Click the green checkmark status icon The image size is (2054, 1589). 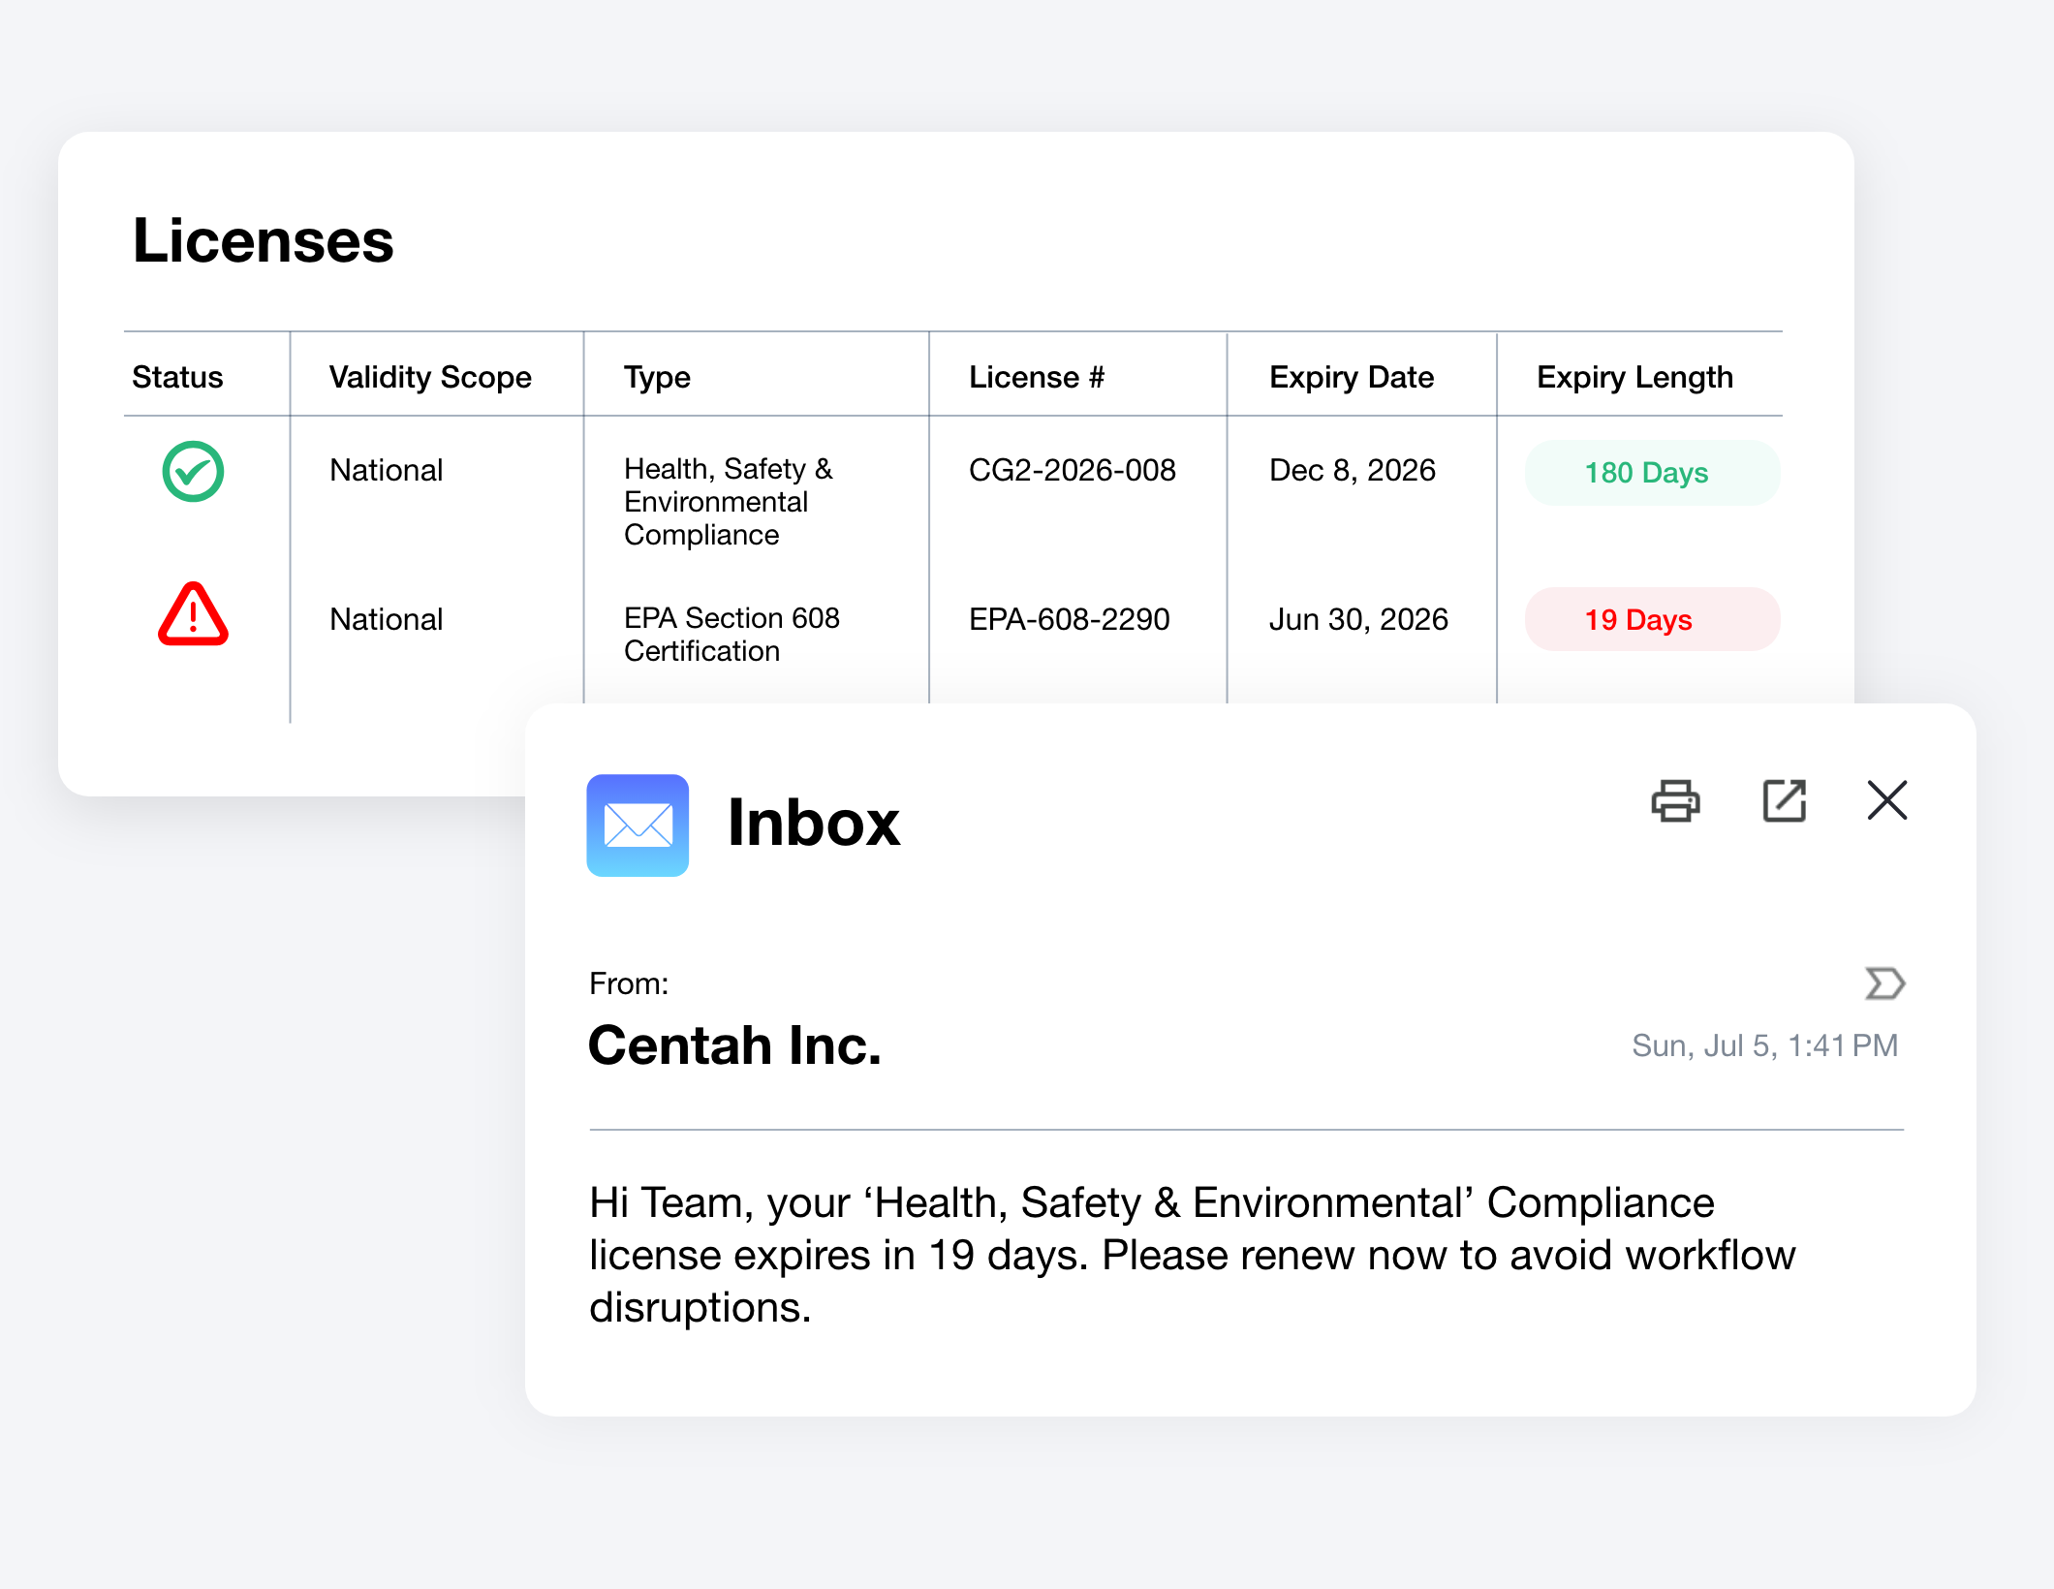click(x=193, y=472)
